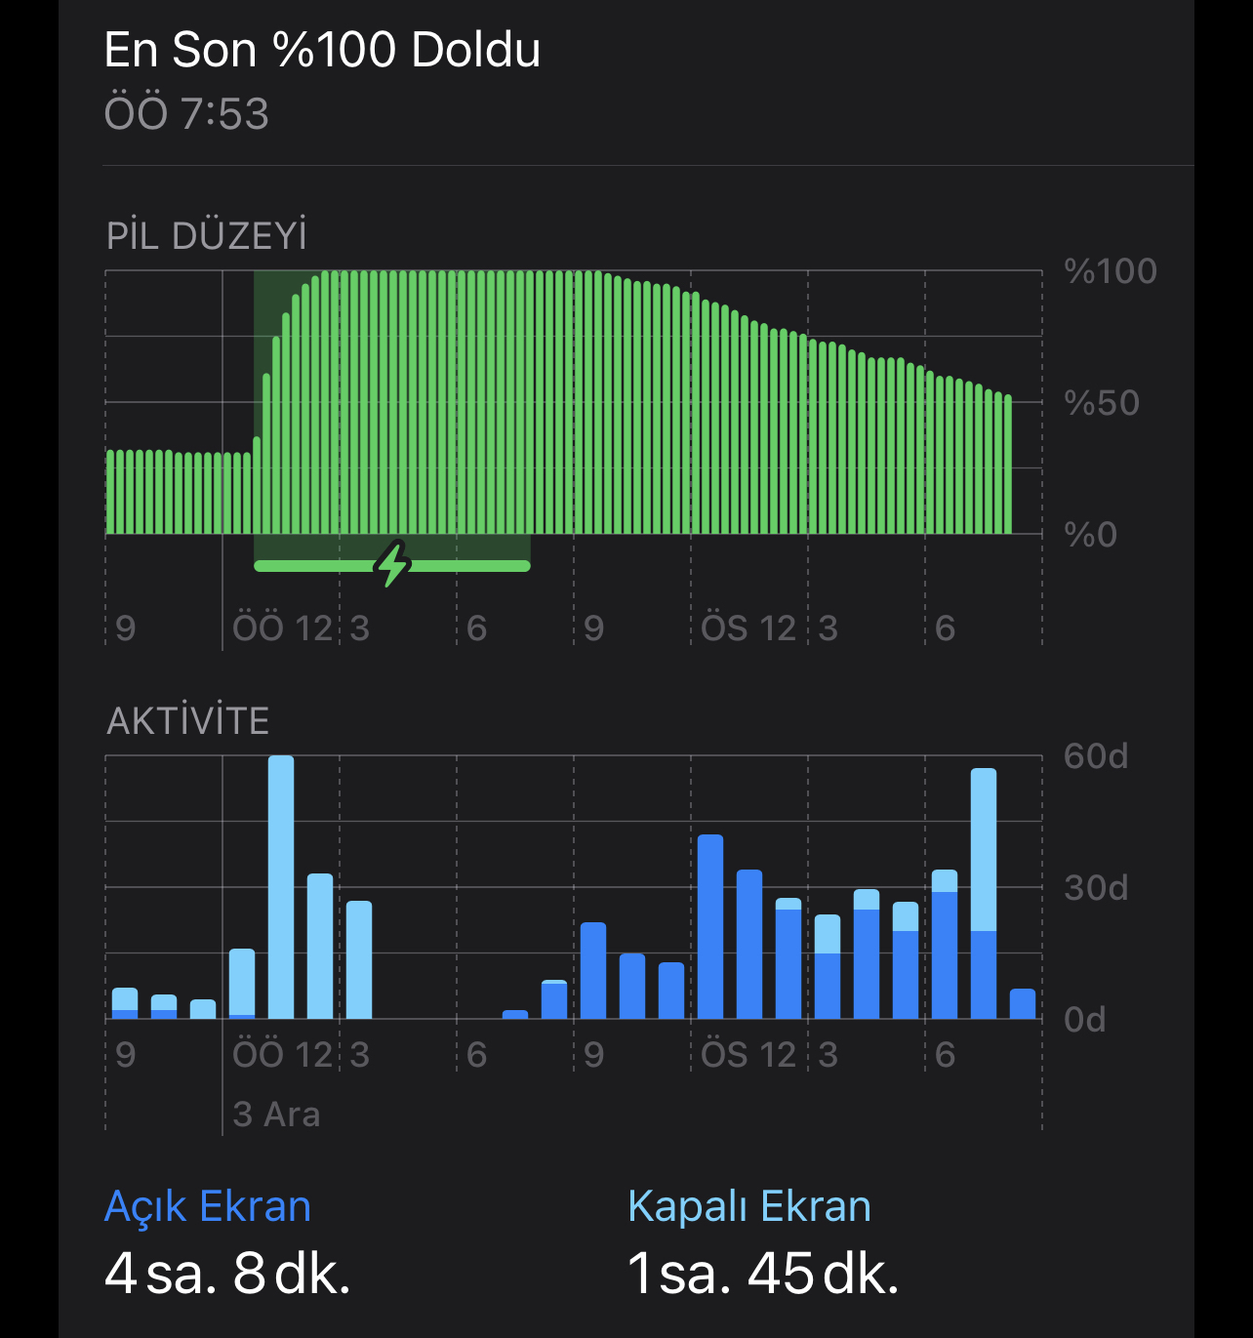1253x1338 pixels.
Task: Select the %50 axis label on battery chart
Action: (x=1102, y=403)
